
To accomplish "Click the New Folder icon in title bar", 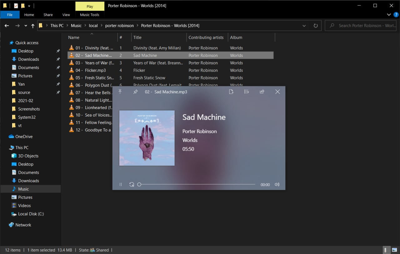I will click(x=23, y=6).
